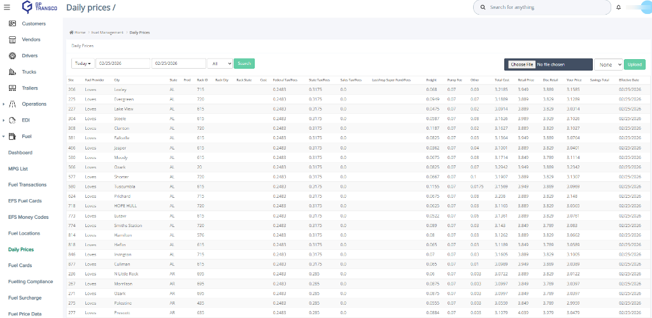Image resolution: width=652 pixels, height=318 pixels.
Task: Click the search magnifier icon
Action: 483,8
